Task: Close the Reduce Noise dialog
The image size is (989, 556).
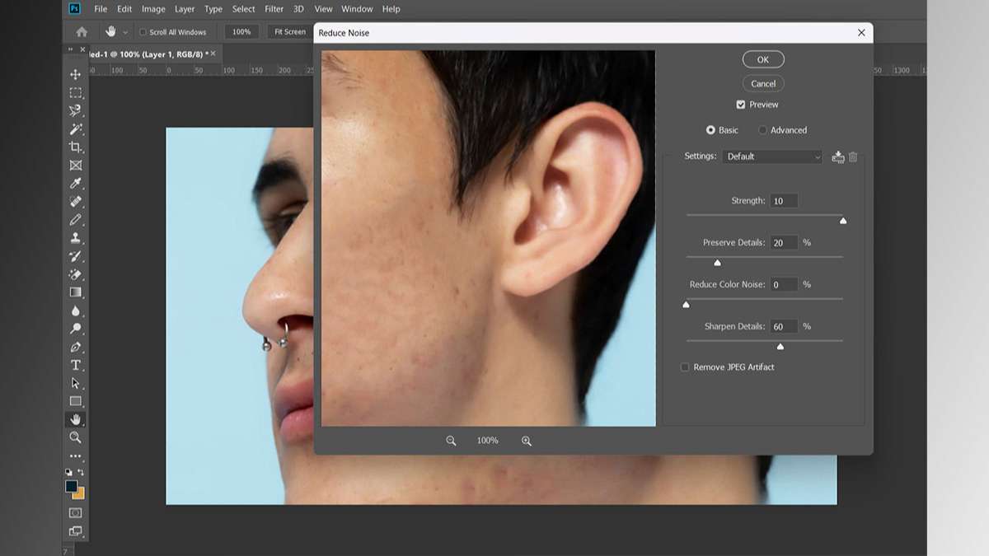Action: pos(861,33)
